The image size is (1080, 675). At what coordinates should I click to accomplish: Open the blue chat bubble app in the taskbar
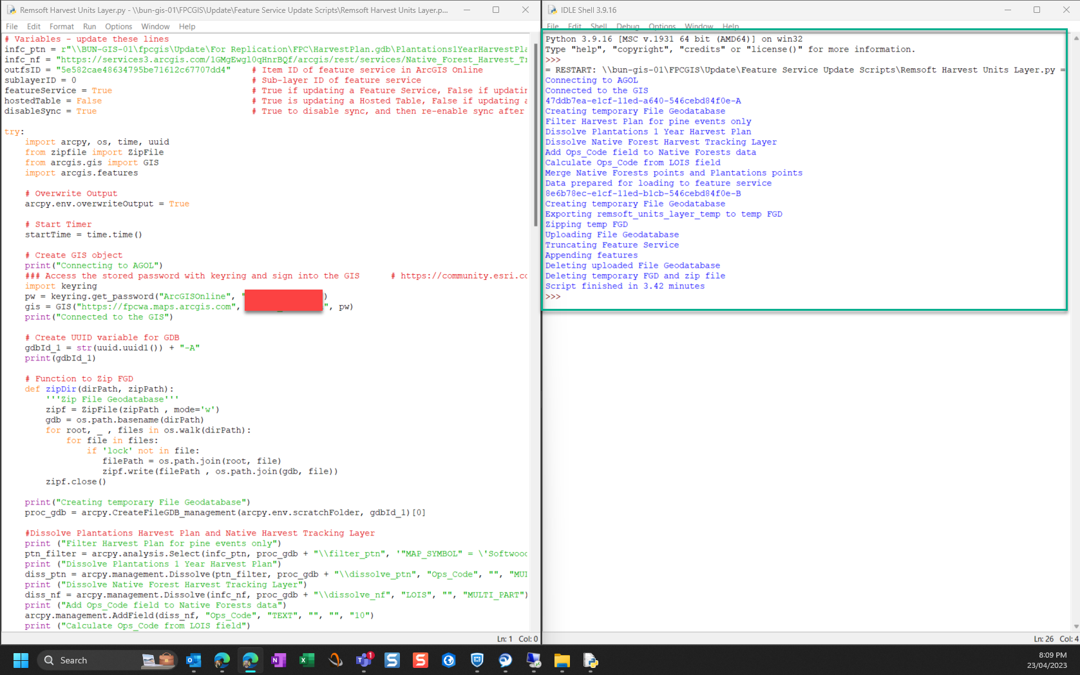pos(506,660)
